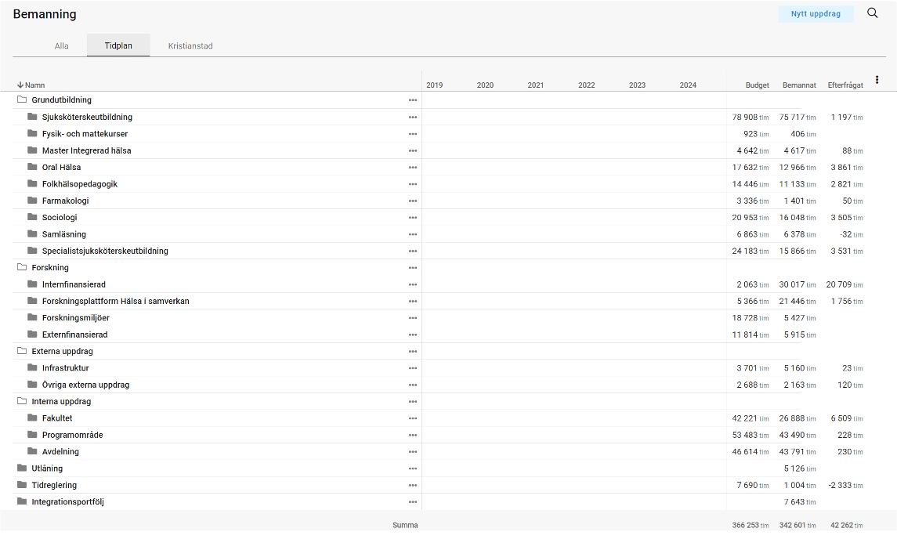Switch to the Alla tab
Image resolution: width=897 pixels, height=539 pixels.
pos(62,46)
